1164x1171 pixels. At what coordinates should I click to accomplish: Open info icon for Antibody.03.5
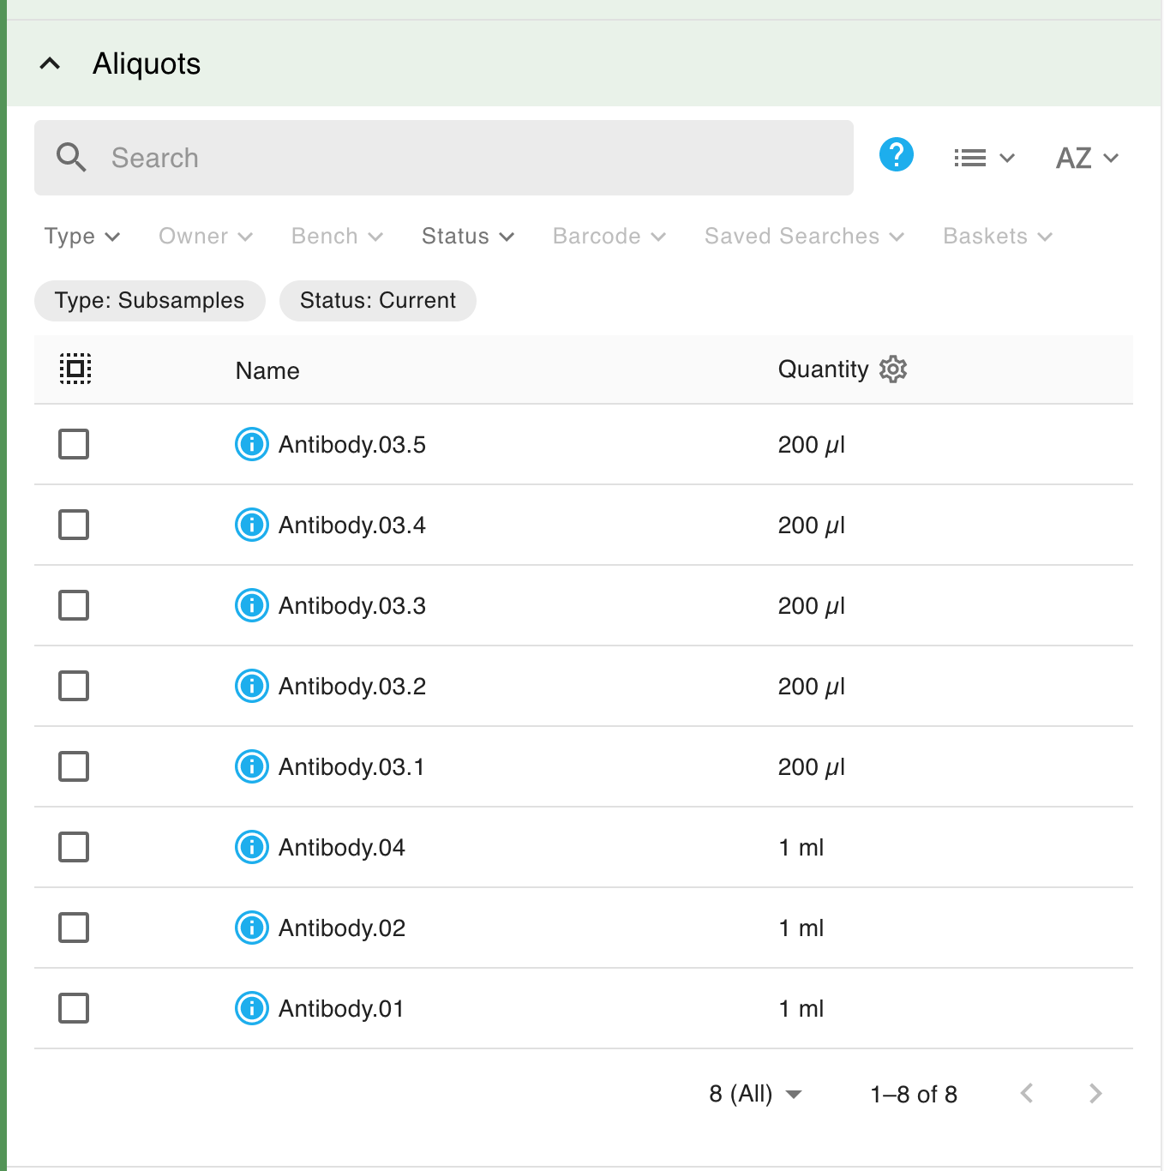[x=252, y=444]
